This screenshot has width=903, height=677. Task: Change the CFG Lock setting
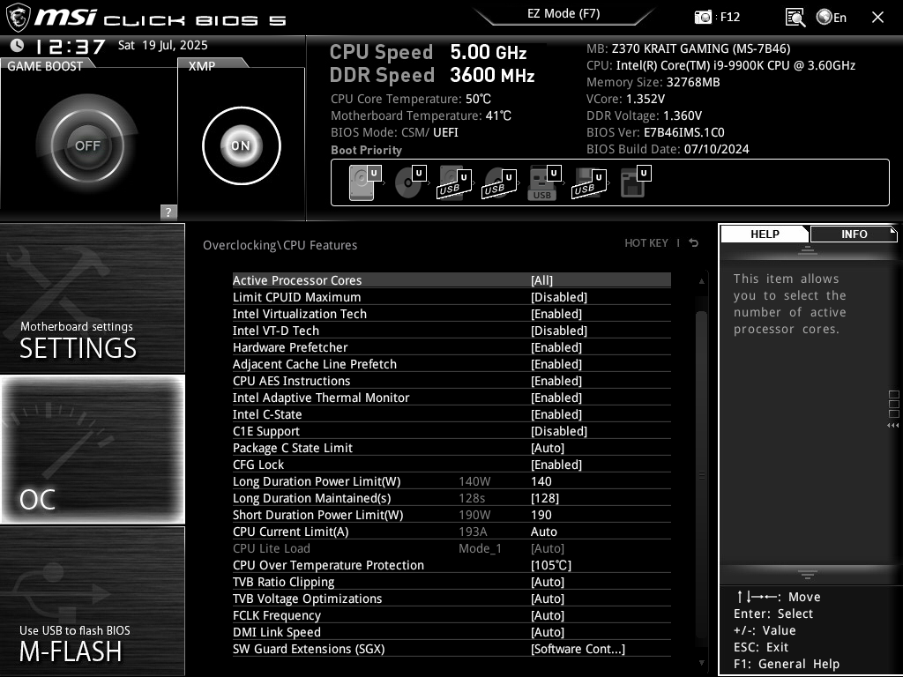coord(451,465)
